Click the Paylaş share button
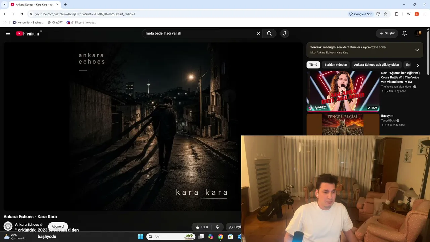Image resolution: width=430 pixels, height=242 pixels. tap(234, 227)
